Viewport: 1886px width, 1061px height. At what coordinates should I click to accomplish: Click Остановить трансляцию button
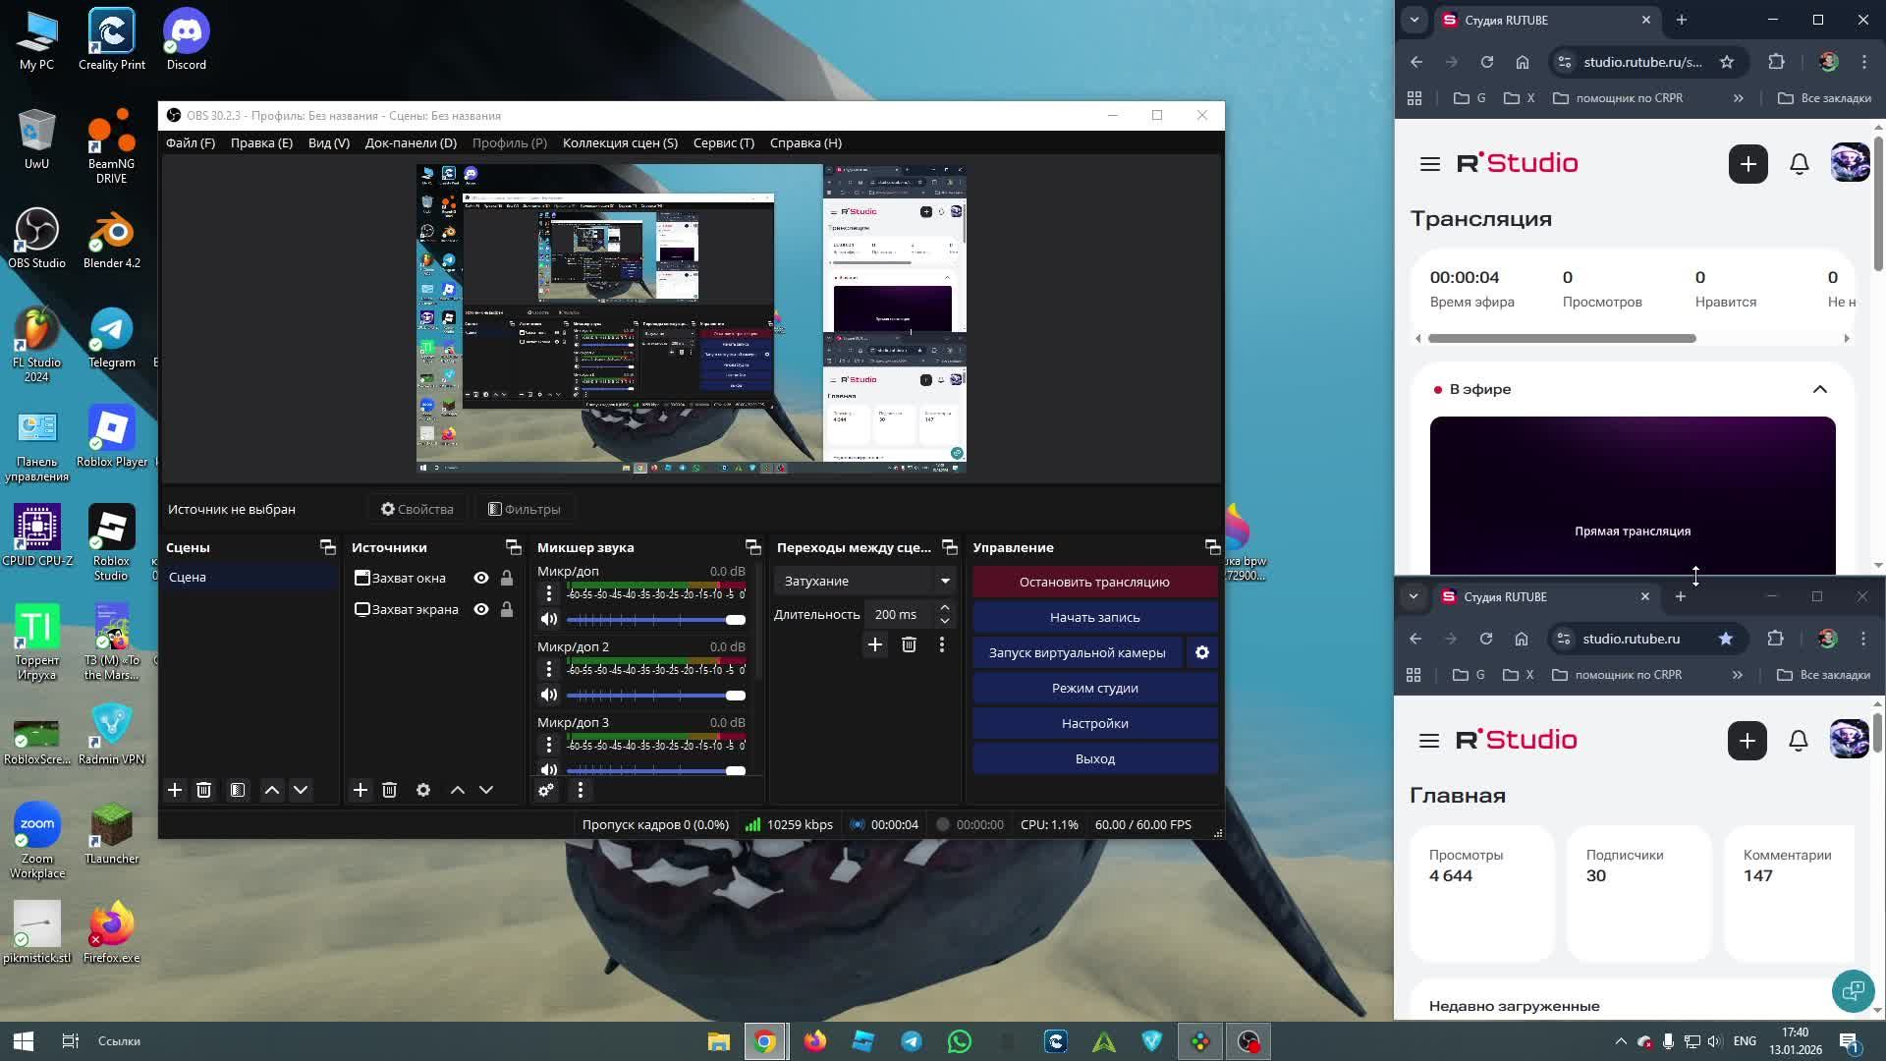click(1094, 582)
